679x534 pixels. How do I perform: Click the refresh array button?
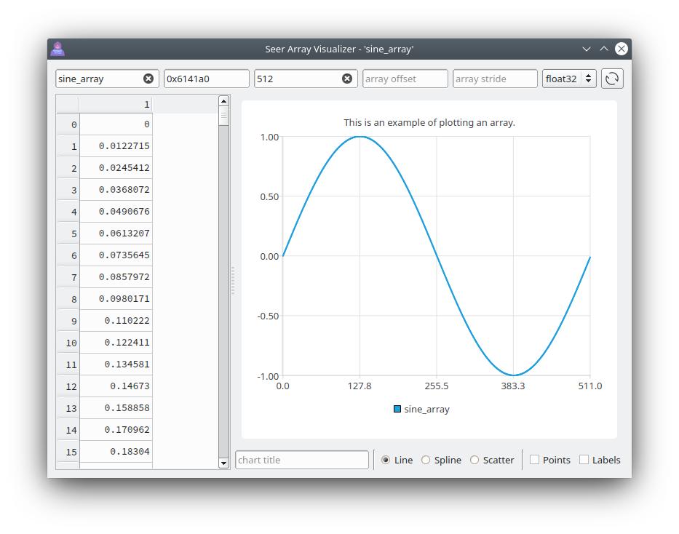pyautogui.click(x=612, y=79)
